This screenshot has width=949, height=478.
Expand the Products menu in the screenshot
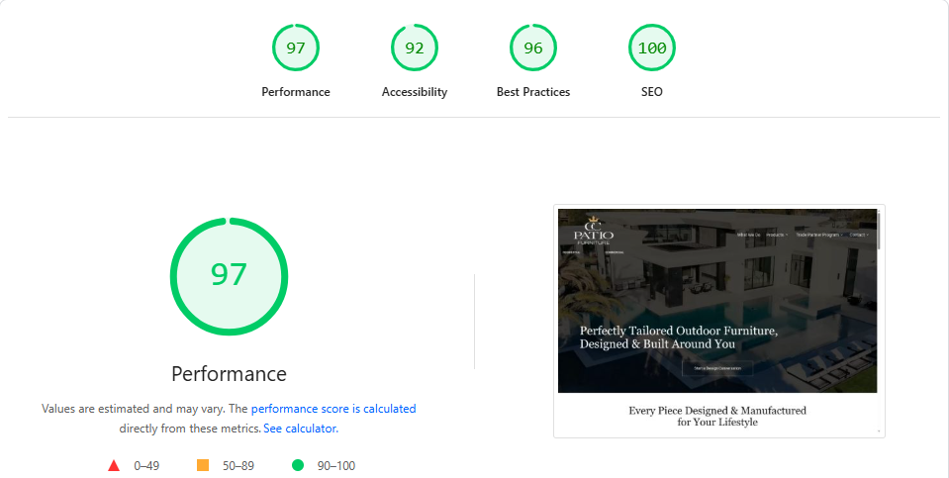pyautogui.click(x=776, y=235)
